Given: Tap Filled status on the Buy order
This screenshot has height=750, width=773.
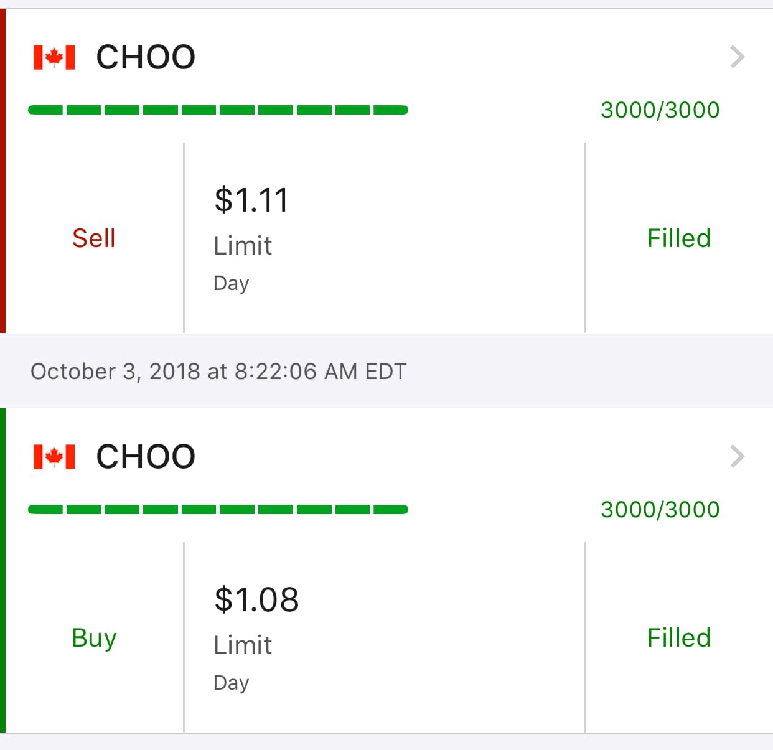Looking at the screenshot, I should click(679, 638).
